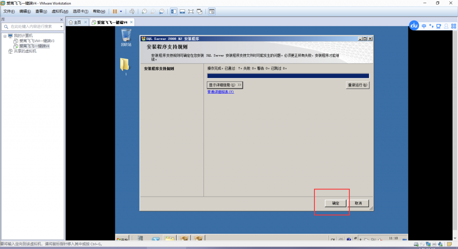Click the IME user account icon

pos(446,26)
